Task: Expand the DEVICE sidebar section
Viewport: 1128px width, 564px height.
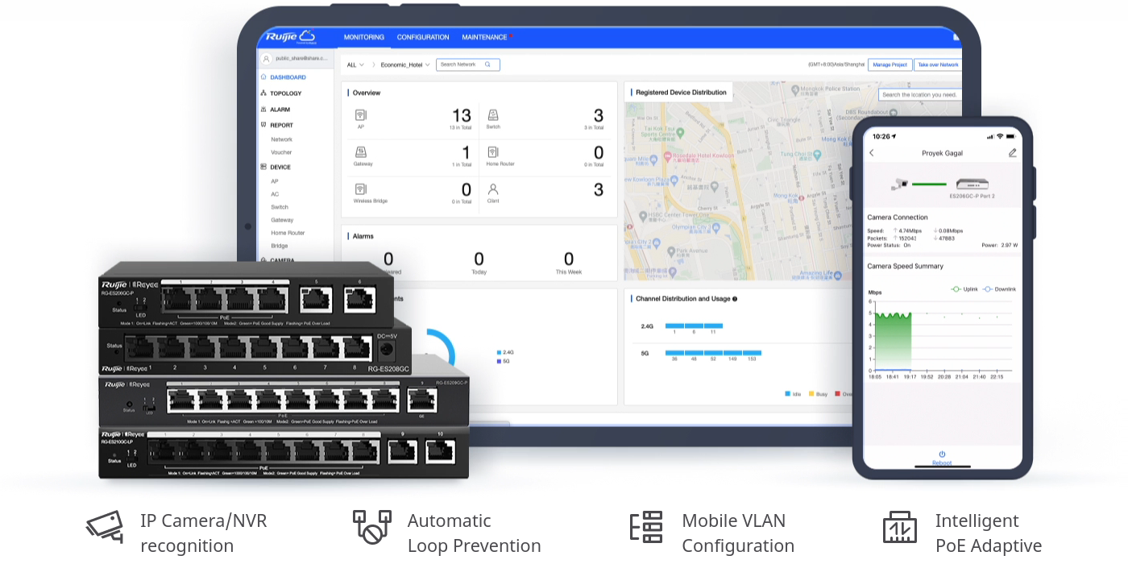Action: click(280, 167)
